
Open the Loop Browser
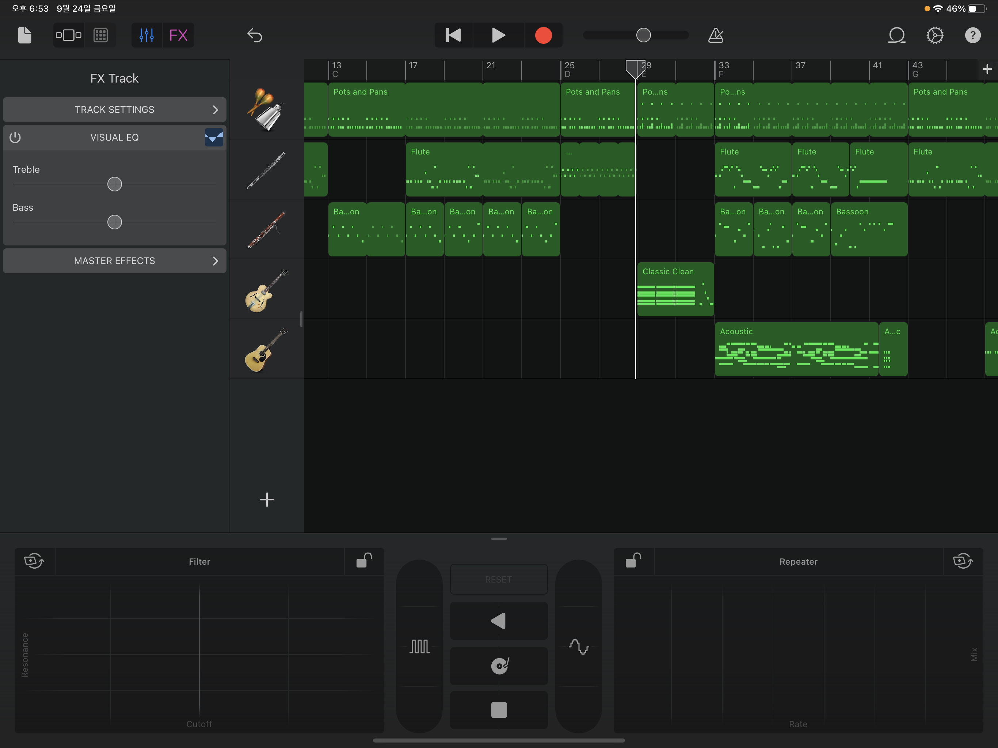pos(896,35)
